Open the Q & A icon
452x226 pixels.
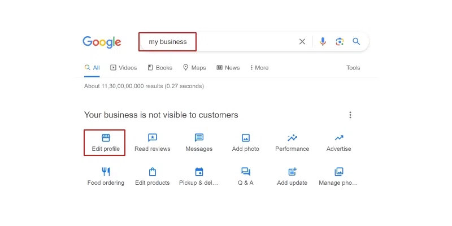pos(246,172)
